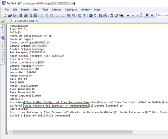Screen dimensions: 168x139
Task: Create a new document with the toolbar icon
Action: [x=5, y=15]
